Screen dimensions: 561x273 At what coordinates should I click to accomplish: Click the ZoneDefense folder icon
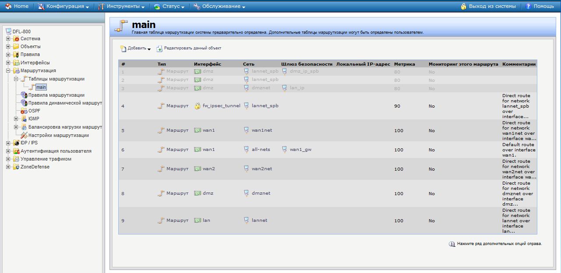[x=16, y=167]
